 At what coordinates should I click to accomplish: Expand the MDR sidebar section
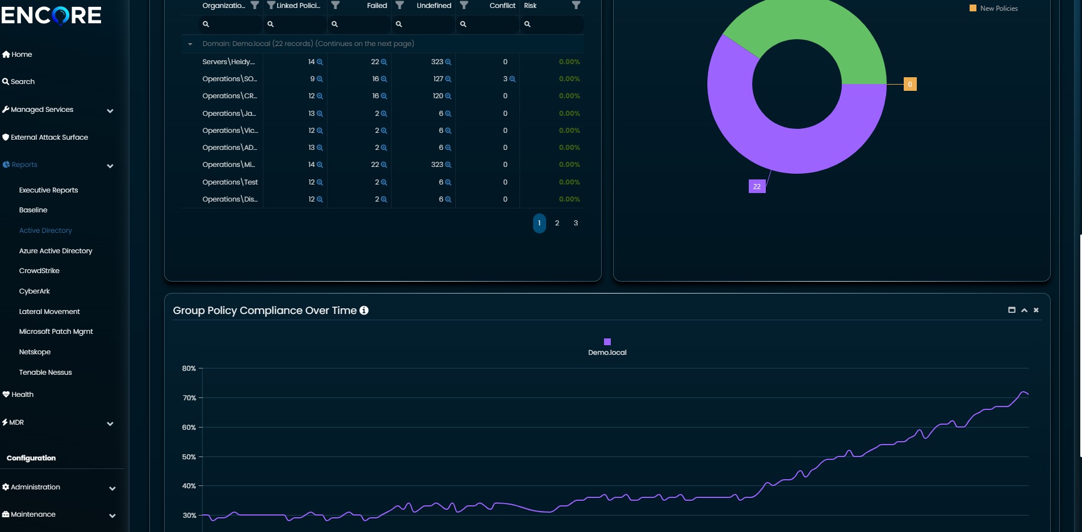click(x=110, y=424)
